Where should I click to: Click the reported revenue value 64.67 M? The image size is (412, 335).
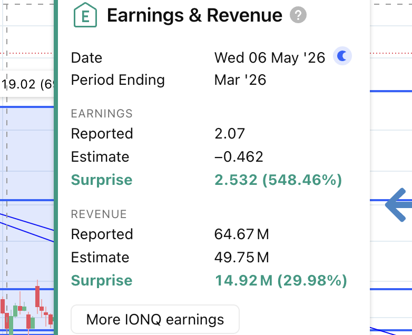[241, 234]
